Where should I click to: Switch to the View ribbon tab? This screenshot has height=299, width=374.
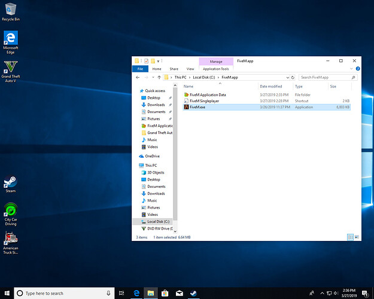point(190,69)
